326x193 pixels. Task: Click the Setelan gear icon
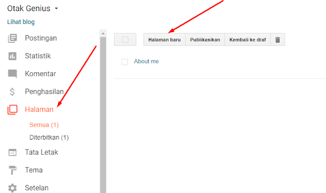point(12,188)
